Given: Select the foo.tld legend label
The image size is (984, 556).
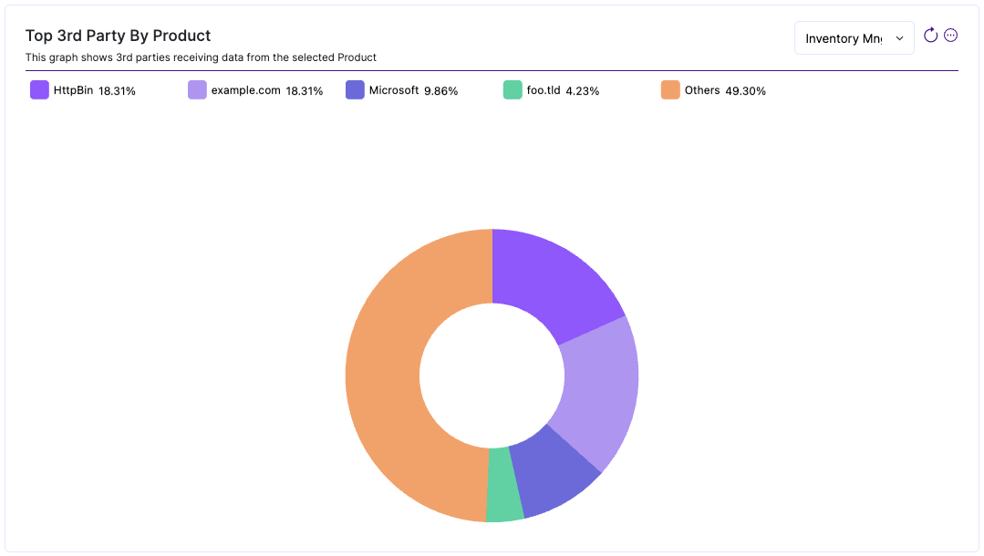Looking at the screenshot, I should [x=544, y=90].
